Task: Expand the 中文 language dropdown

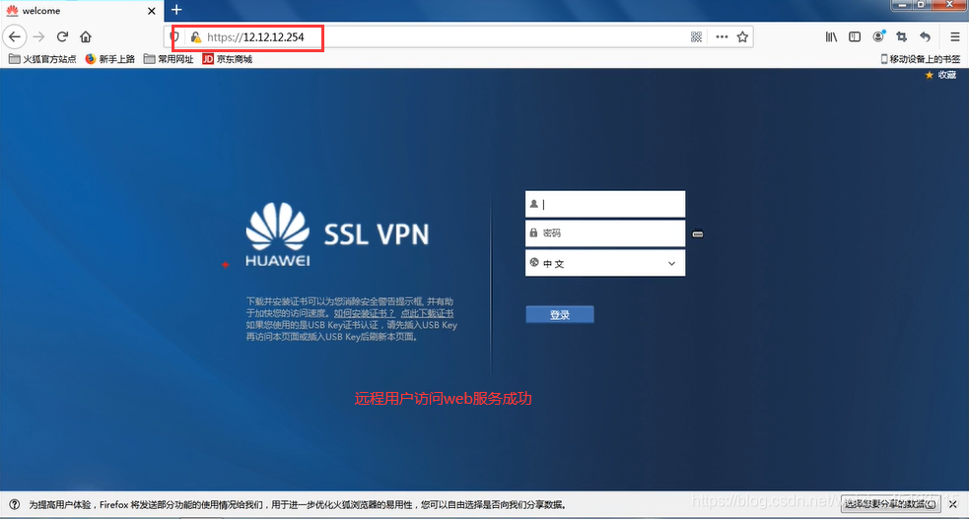Action: click(605, 263)
